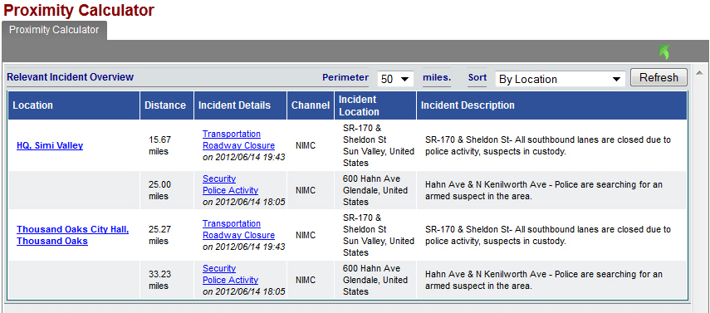Open the Perimeter miles dropdown

[395, 79]
